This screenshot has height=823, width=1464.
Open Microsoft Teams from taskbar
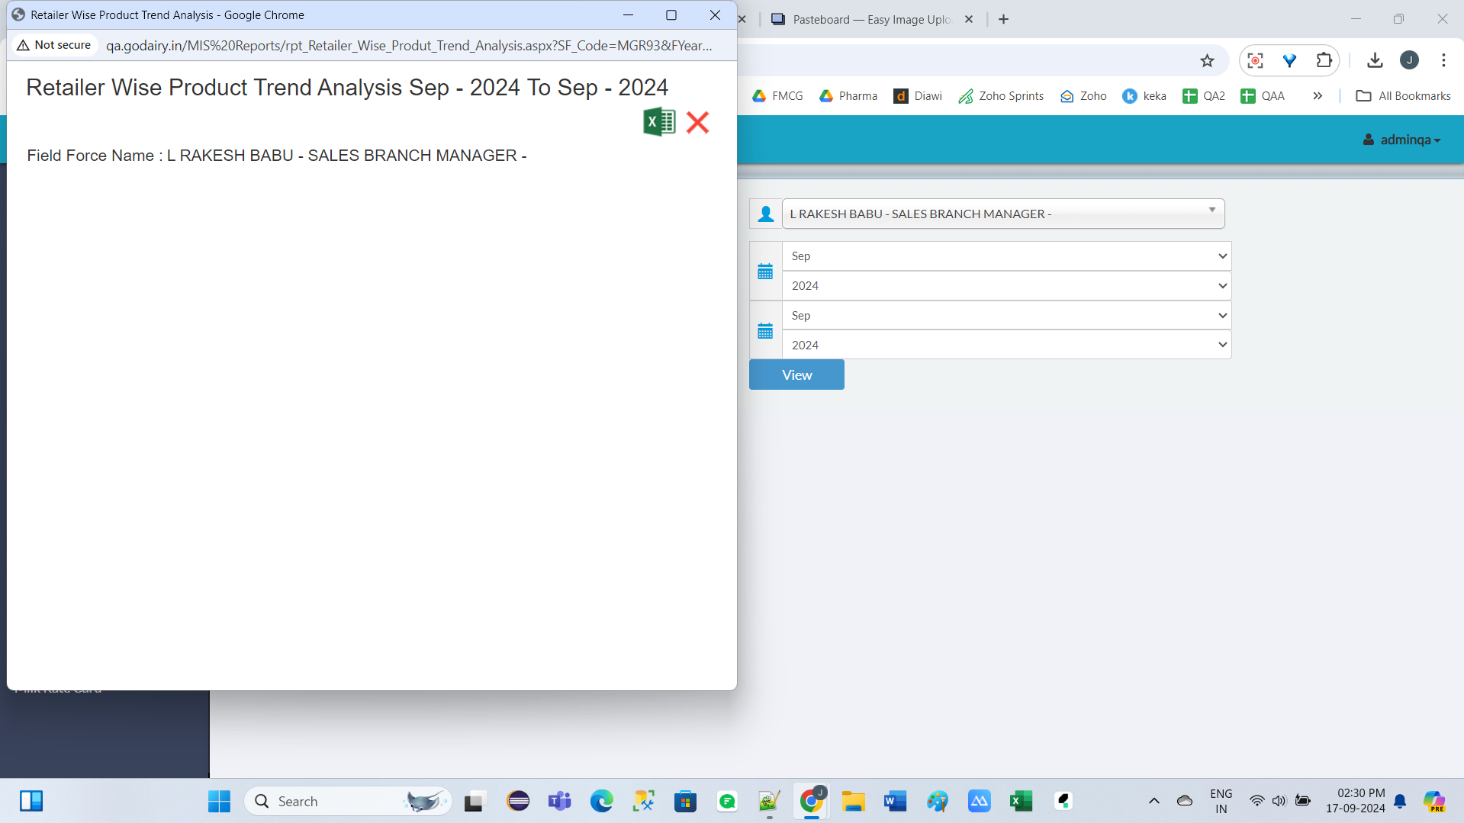(x=560, y=802)
